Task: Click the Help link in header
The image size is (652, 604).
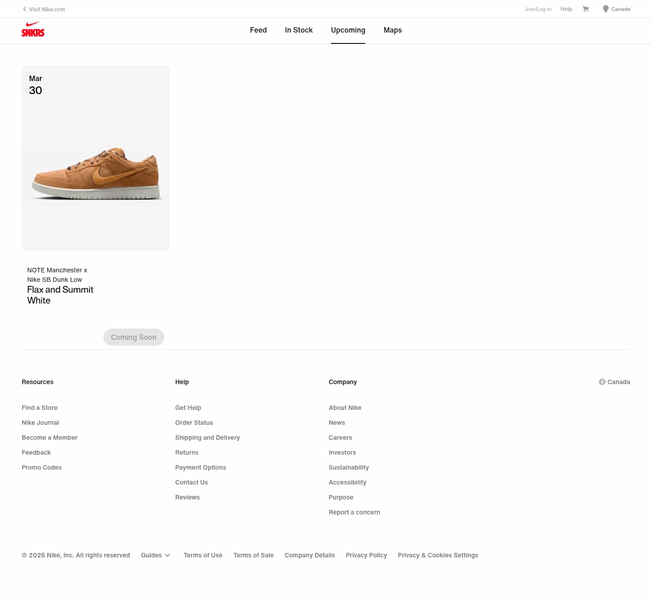Action: [566, 9]
